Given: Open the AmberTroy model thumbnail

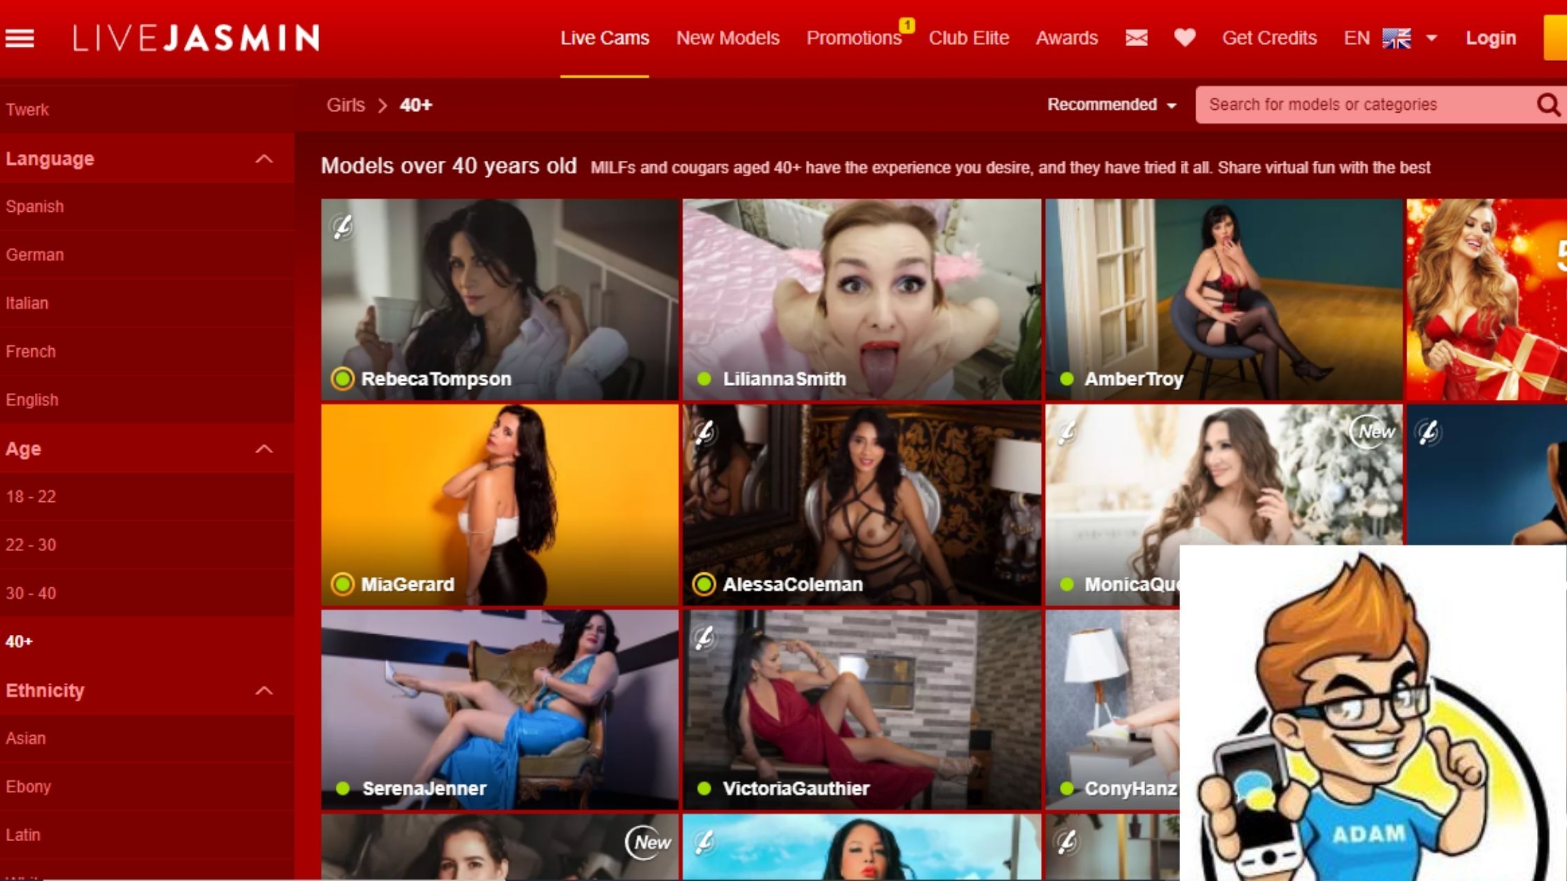Looking at the screenshot, I should click(x=1224, y=299).
